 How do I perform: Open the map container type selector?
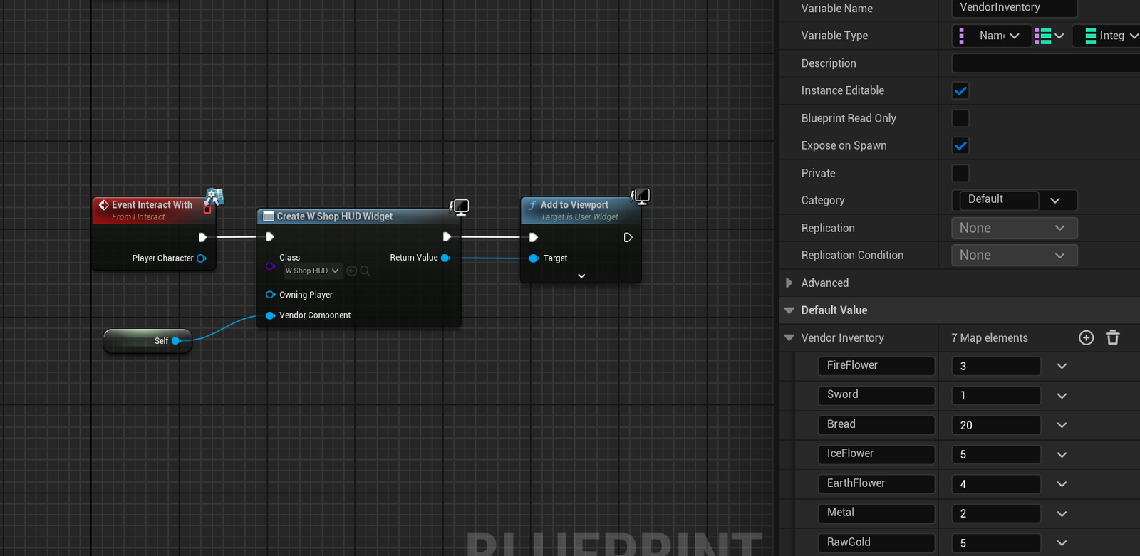(1049, 36)
